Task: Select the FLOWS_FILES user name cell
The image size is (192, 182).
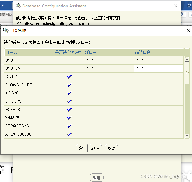Action: tap(29, 85)
